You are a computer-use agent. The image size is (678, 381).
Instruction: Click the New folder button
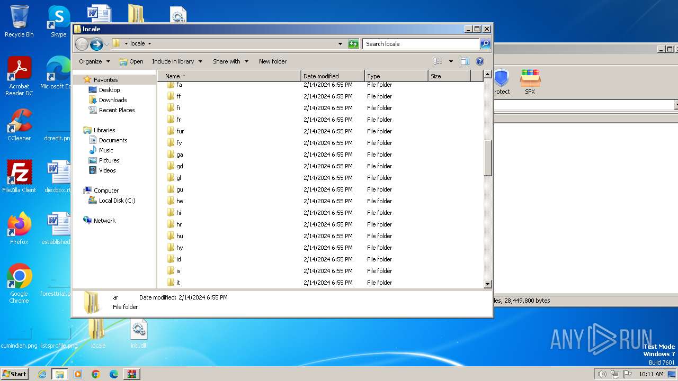(x=273, y=61)
